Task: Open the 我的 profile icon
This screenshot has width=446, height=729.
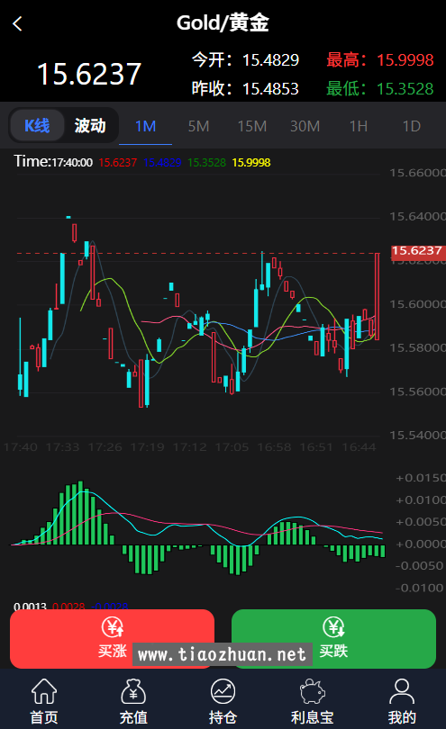Action: pos(402,691)
